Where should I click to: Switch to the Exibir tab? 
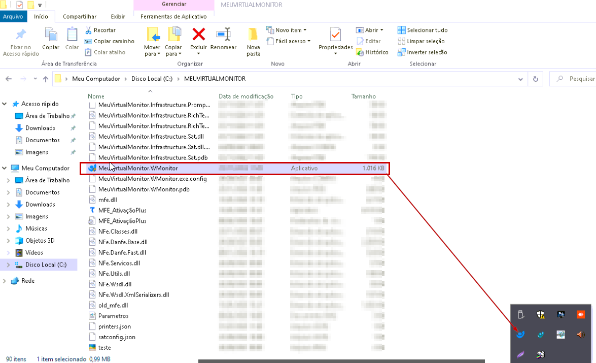click(118, 17)
